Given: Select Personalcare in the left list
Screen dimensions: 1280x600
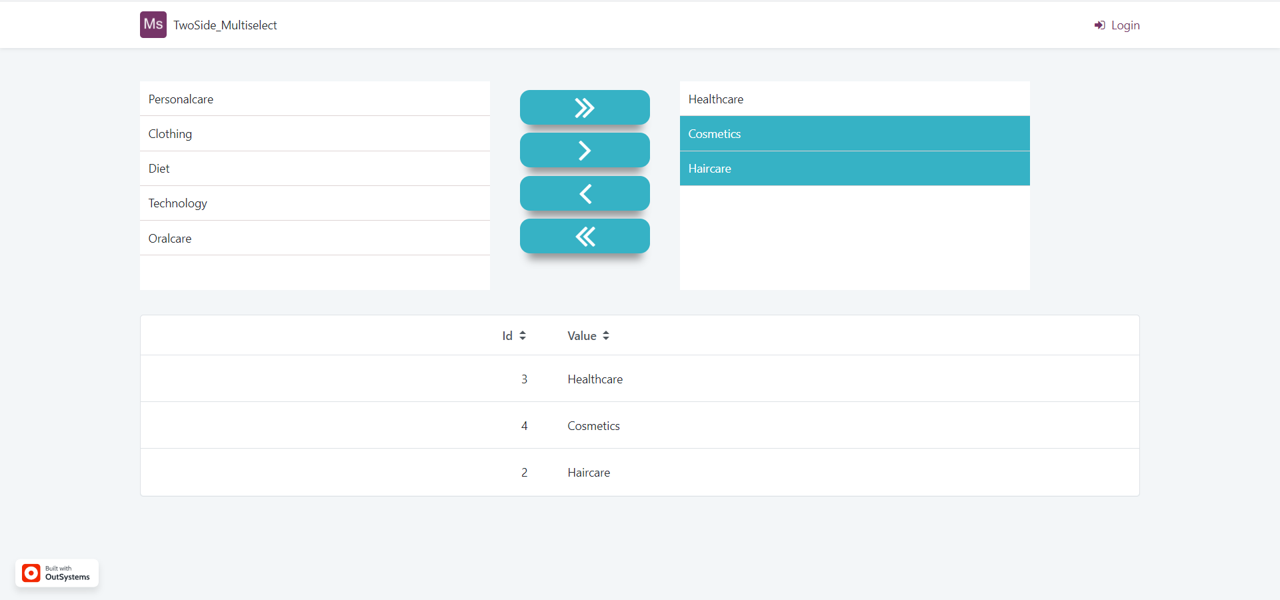Looking at the screenshot, I should click(315, 99).
